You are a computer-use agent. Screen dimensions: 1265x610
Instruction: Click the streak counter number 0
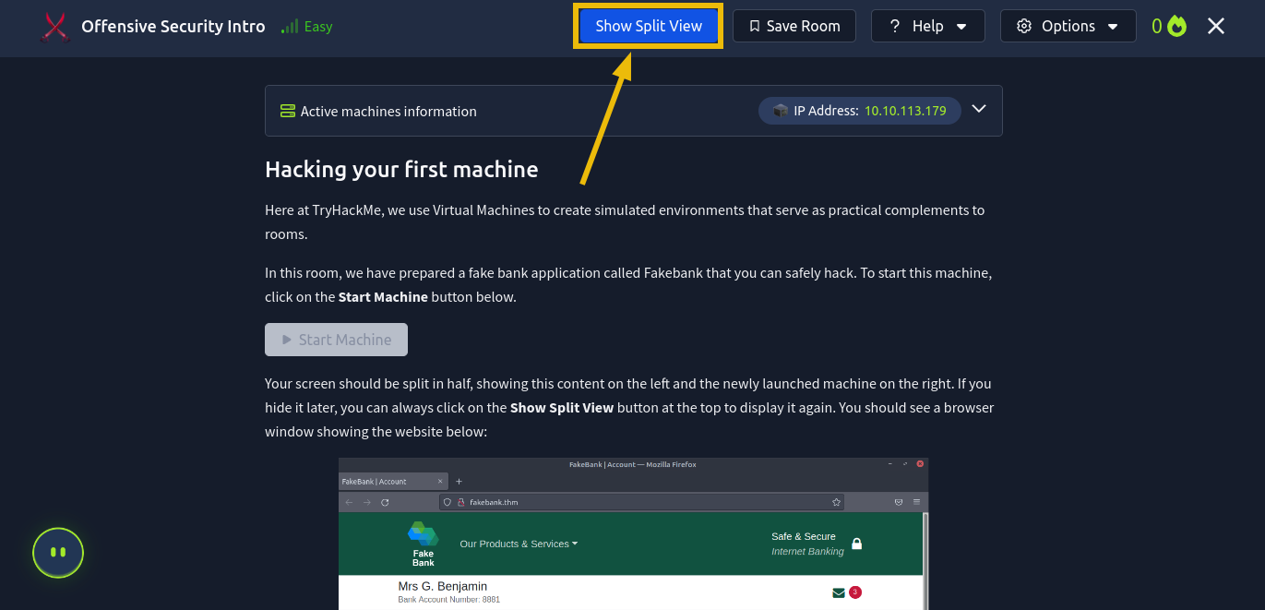pos(1157,27)
